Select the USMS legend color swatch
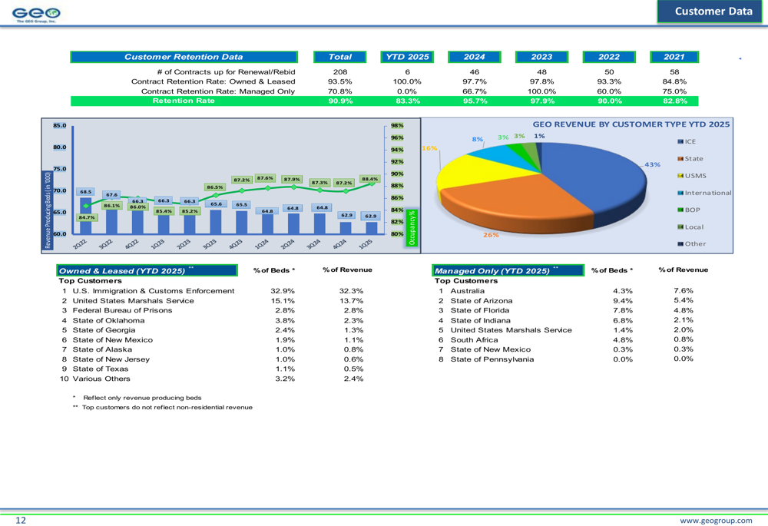This screenshot has height=526, width=768. [680, 176]
